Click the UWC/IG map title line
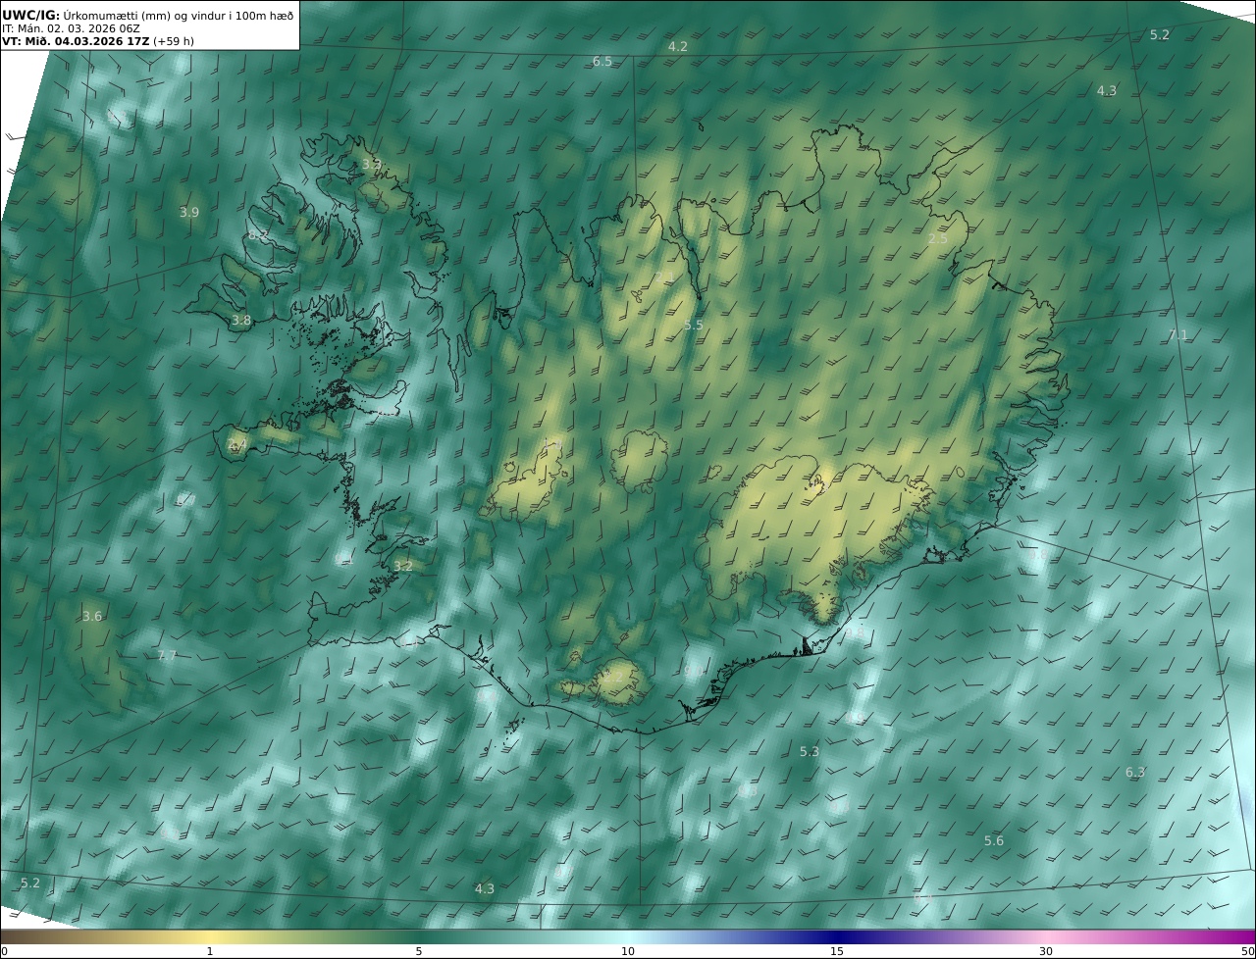The image size is (1256, 959). pos(148,15)
